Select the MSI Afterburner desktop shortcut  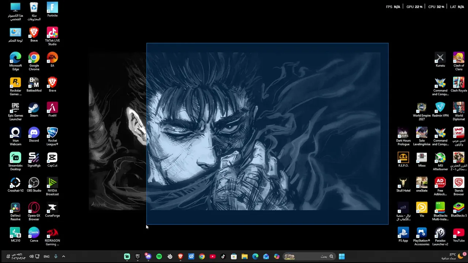(440, 161)
